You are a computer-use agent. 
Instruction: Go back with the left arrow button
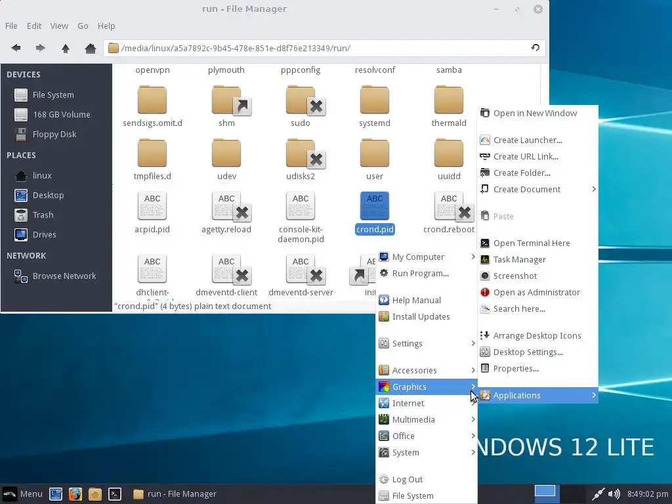[16, 48]
